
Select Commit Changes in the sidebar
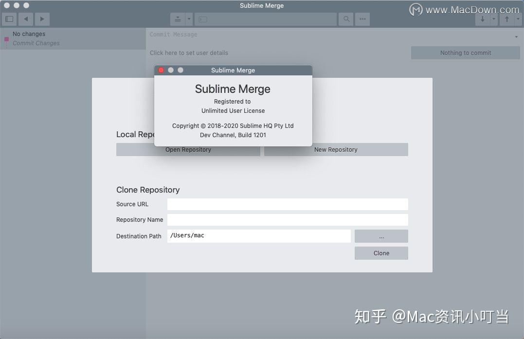pyautogui.click(x=36, y=43)
